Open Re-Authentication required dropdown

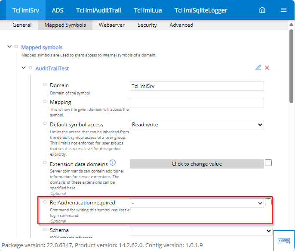197,203
